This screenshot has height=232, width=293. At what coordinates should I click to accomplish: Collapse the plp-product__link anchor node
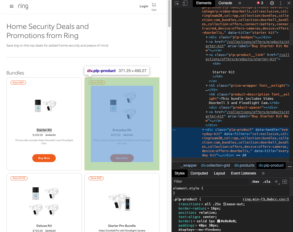(x=207, y=55)
